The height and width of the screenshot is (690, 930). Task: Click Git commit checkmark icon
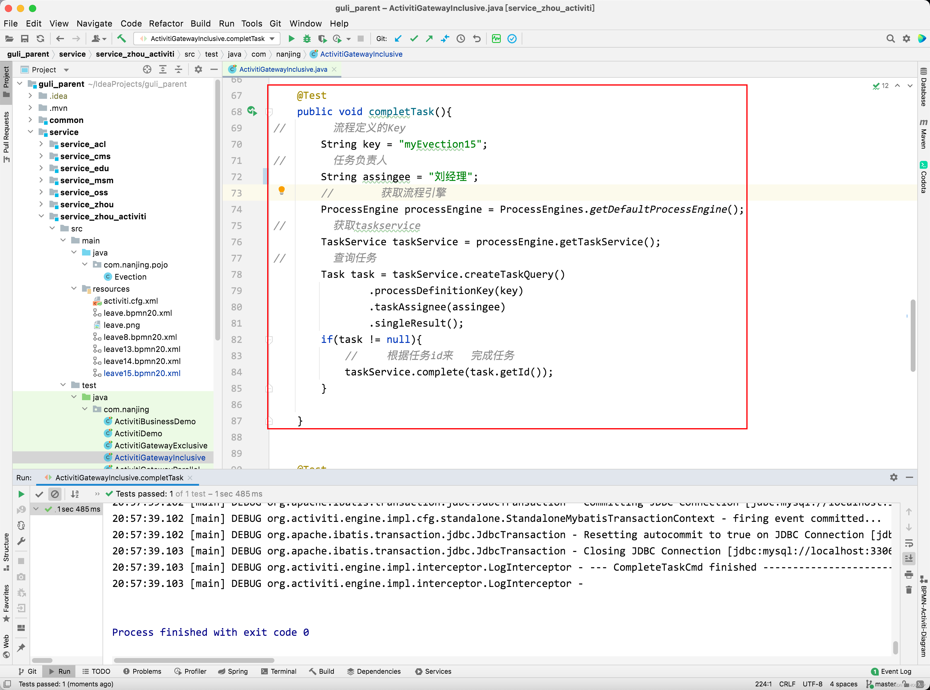[x=414, y=39]
